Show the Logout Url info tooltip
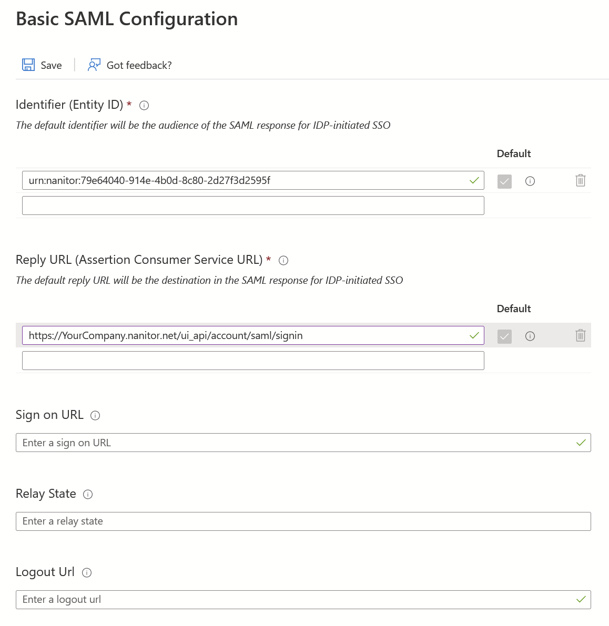 click(x=87, y=572)
